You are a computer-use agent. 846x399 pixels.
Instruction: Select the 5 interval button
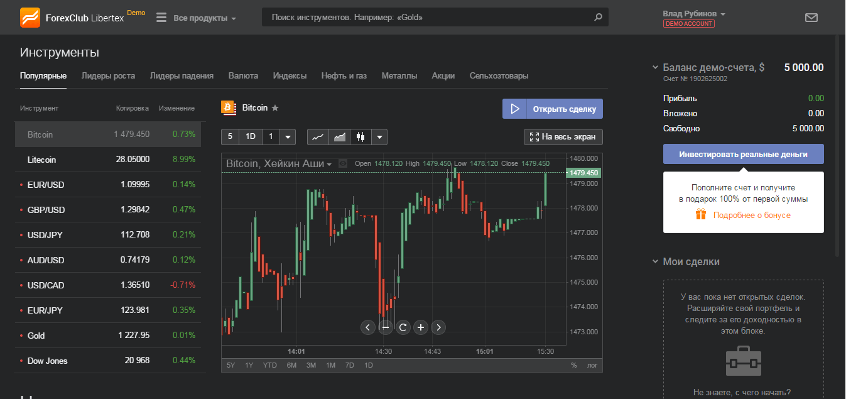coord(230,136)
